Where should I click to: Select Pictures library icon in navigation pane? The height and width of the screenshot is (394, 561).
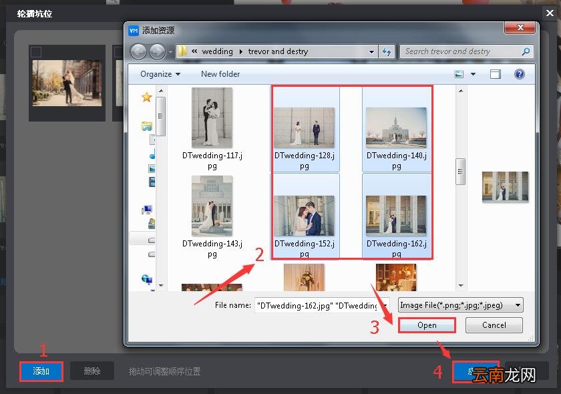coord(152,168)
